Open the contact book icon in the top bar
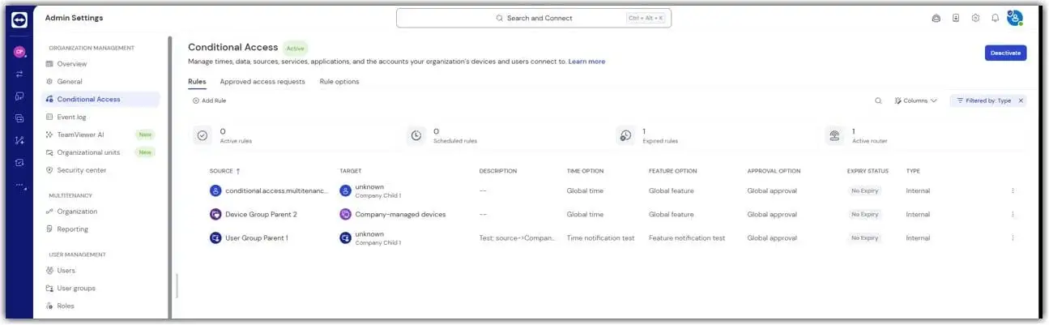The height and width of the screenshot is (325, 1049). [x=956, y=18]
